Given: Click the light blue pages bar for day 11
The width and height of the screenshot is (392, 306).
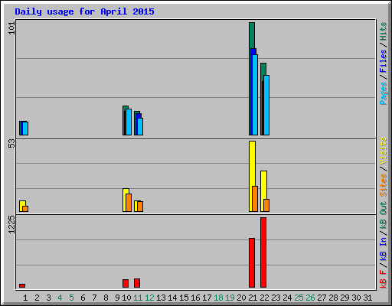Looking at the screenshot, I should click(x=140, y=126).
